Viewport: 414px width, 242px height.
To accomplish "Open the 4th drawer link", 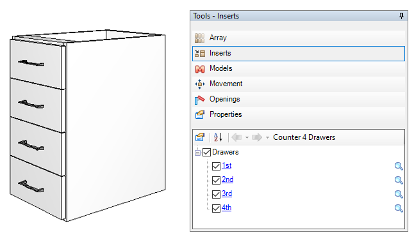I will tap(226, 208).
